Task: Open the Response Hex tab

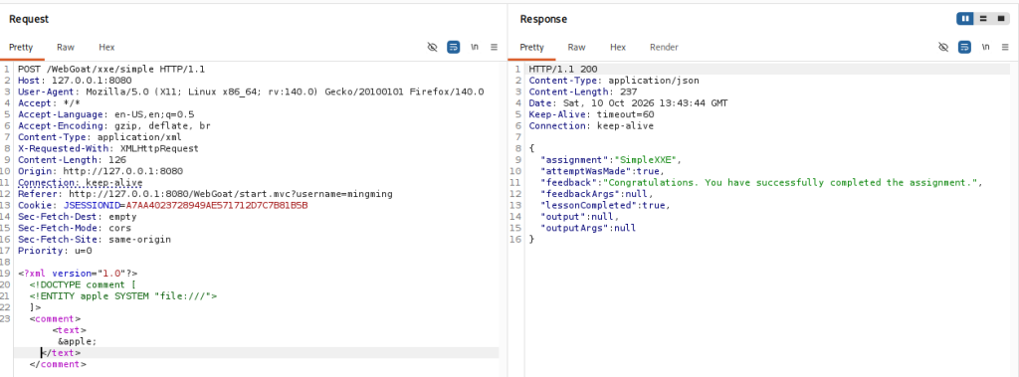Action: pos(618,47)
